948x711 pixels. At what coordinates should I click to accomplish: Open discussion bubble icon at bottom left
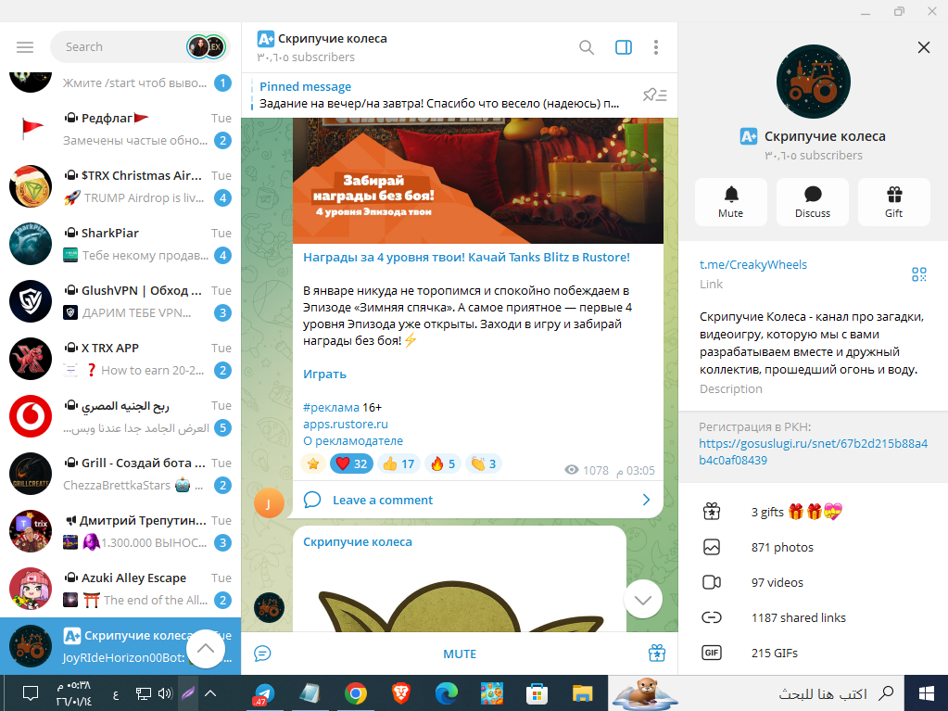coord(262,654)
